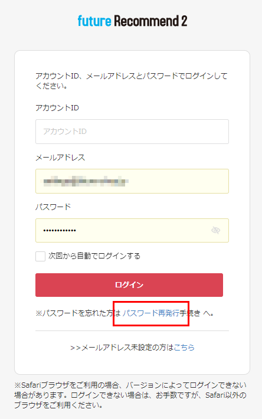This screenshot has height=419, width=262.
Task: Click the login instruction text at top
Action: pyautogui.click(x=132, y=81)
